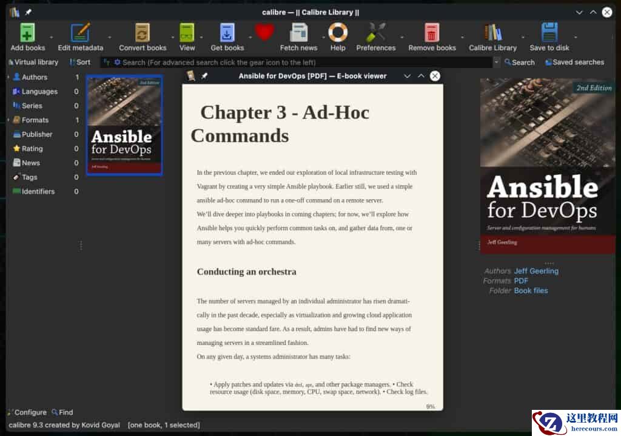Open Get books dropdown arrow
The image size is (621, 436).
250,37
